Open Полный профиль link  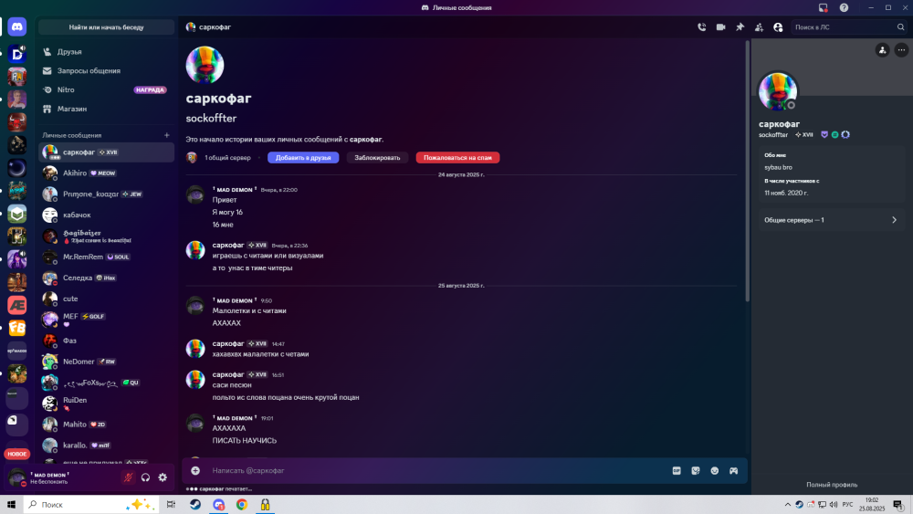coord(832,484)
